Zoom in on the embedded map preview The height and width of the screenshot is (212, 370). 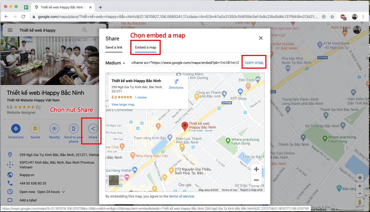pos(256,169)
